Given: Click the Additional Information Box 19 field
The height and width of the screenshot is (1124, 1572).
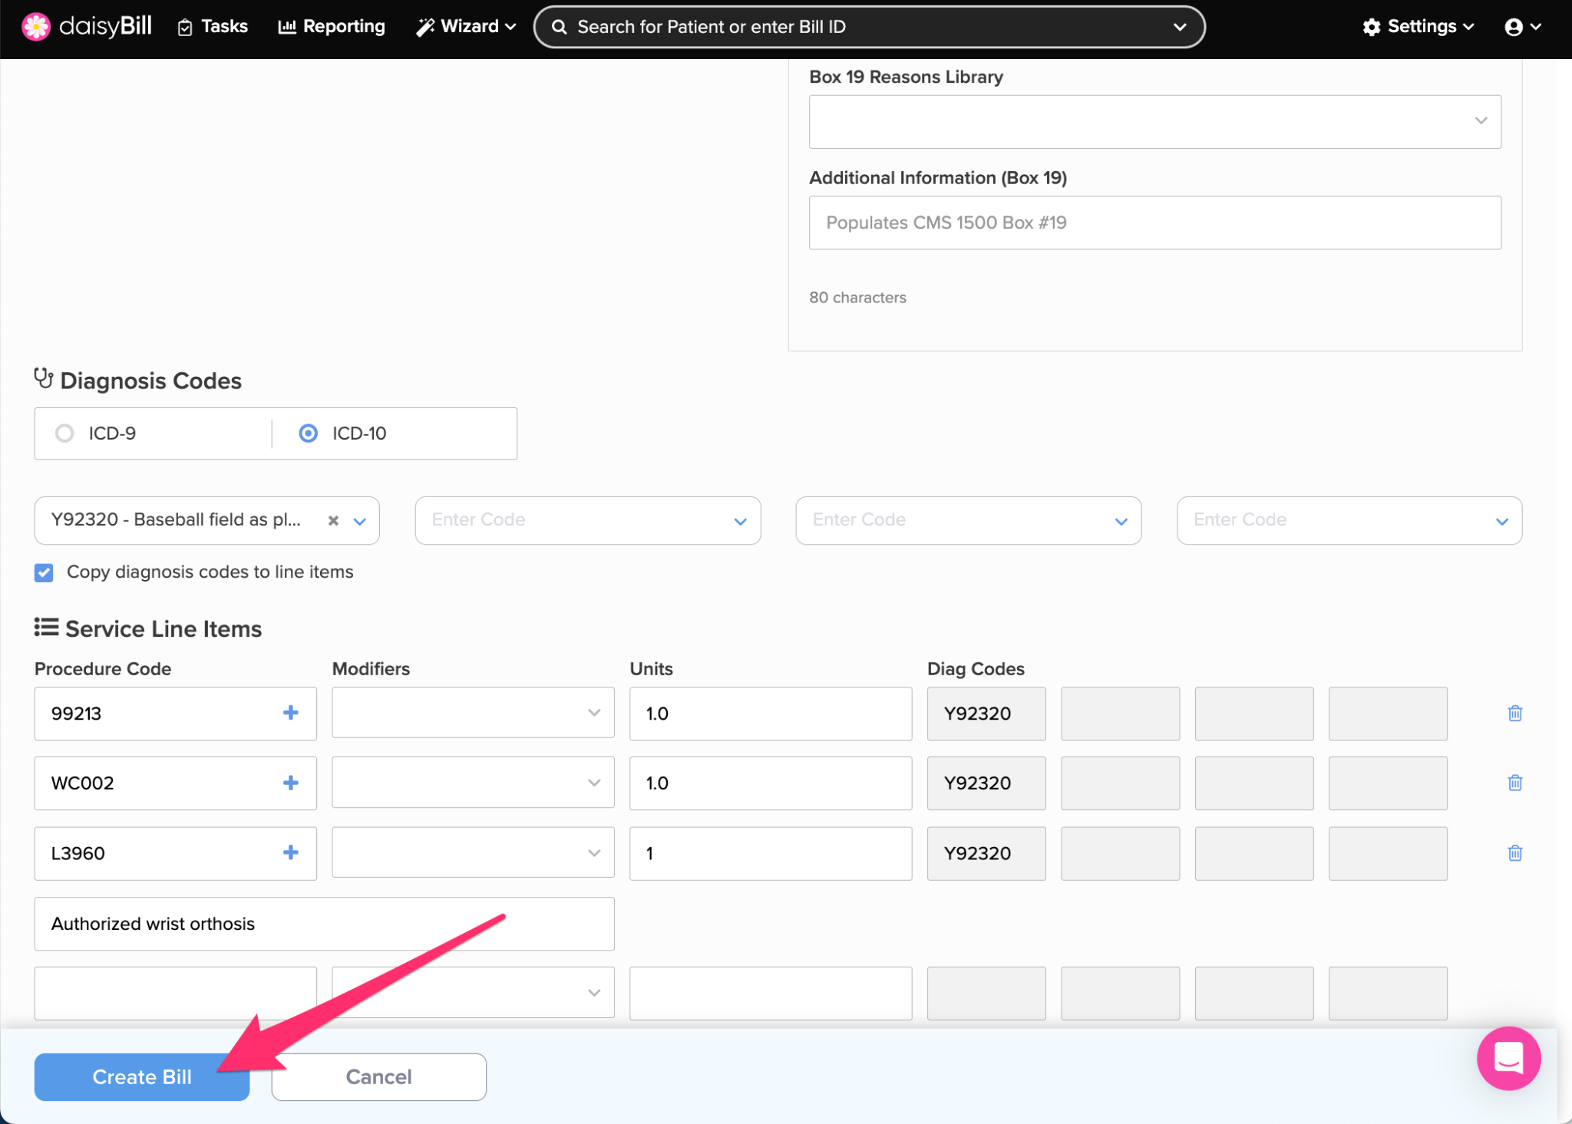Looking at the screenshot, I should coord(1154,222).
